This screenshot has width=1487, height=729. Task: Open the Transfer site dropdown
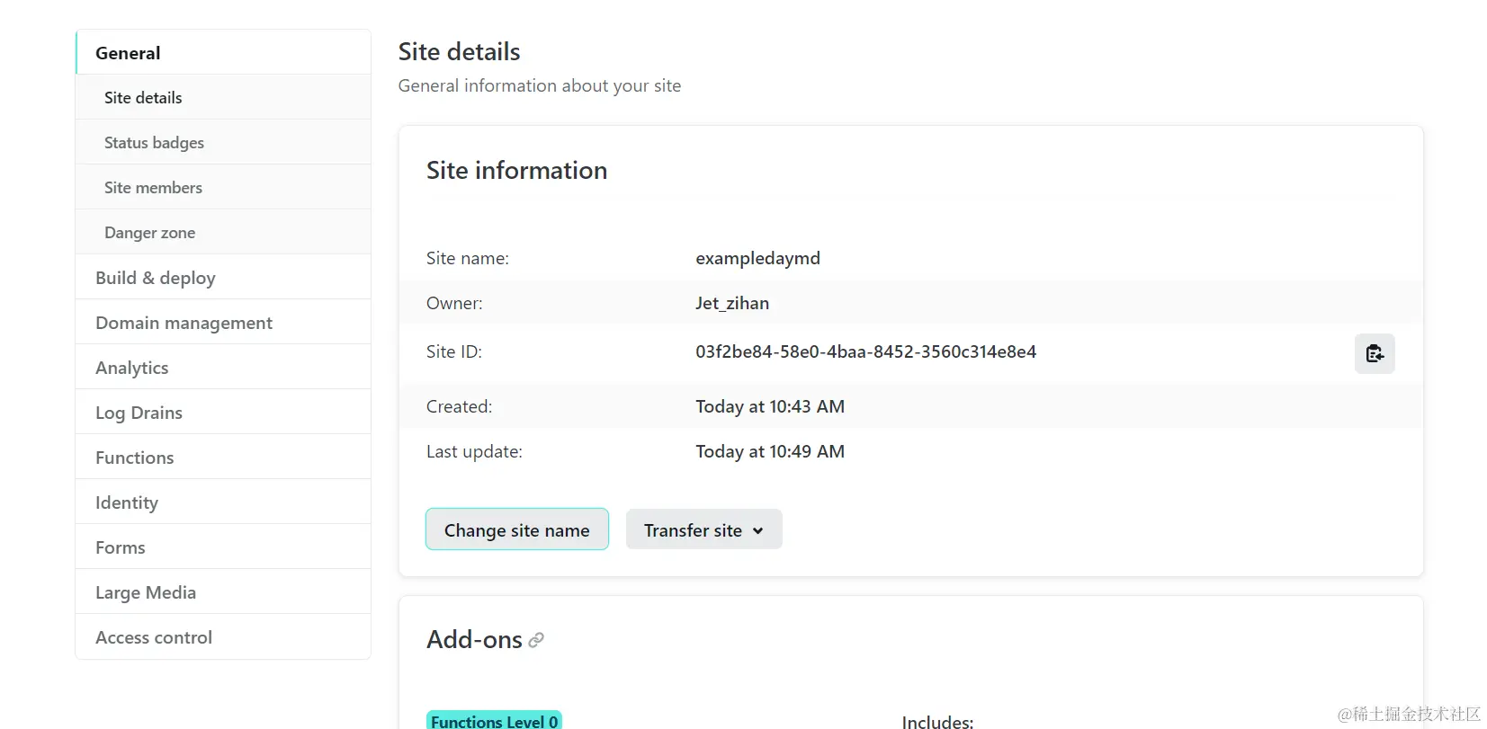tap(703, 530)
